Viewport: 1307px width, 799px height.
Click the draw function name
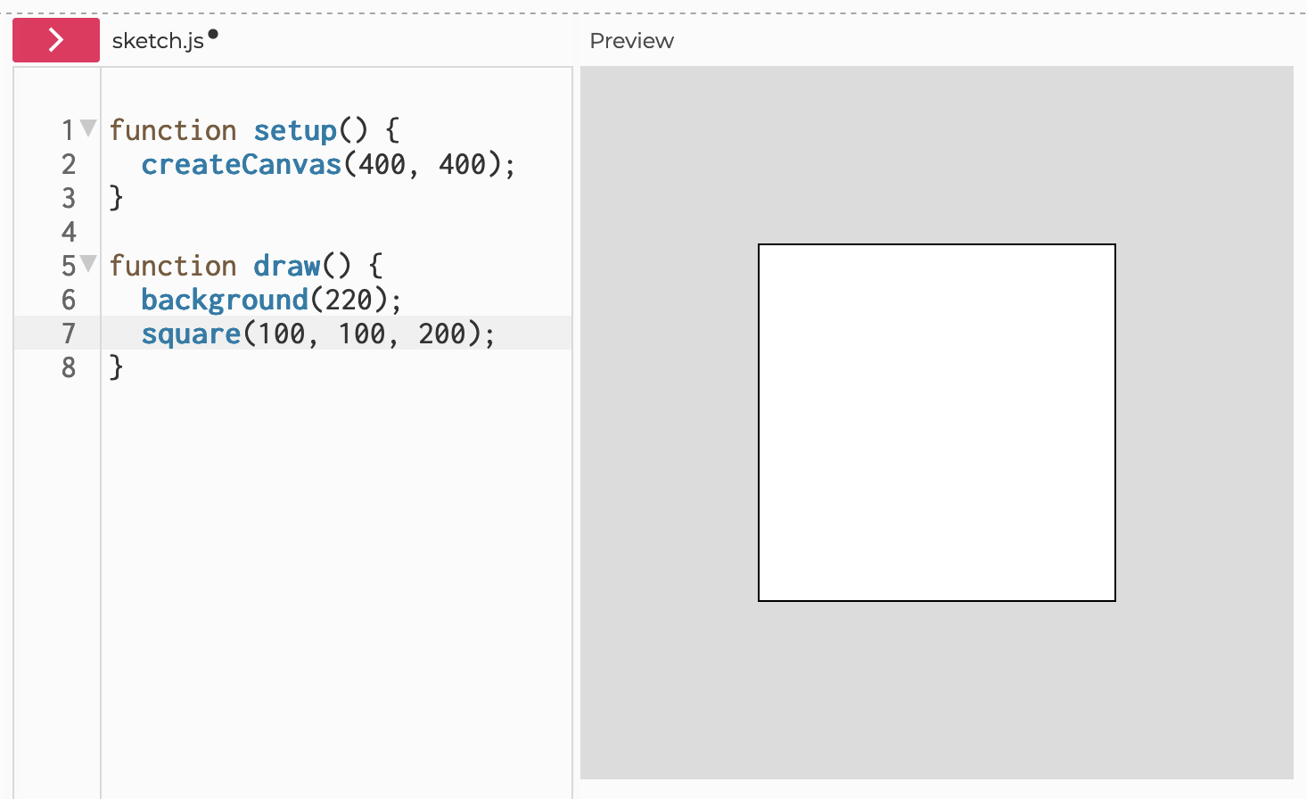tap(286, 267)
